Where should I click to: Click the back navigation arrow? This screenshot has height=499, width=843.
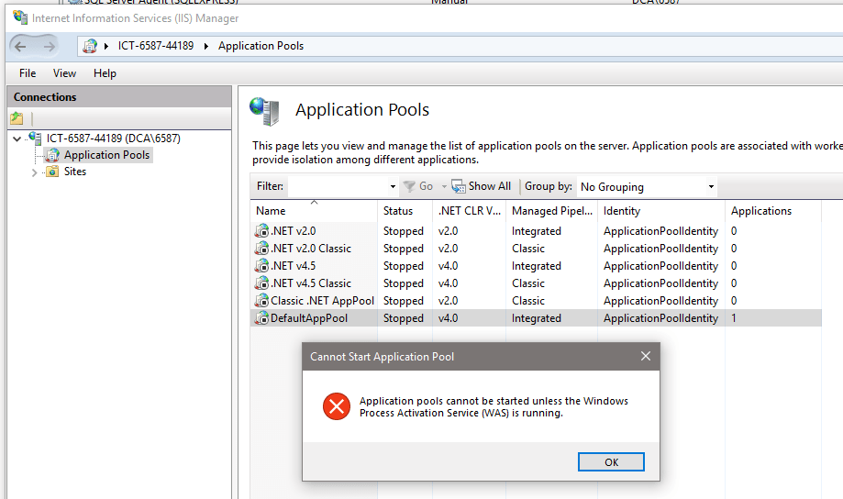pos(20,46)
